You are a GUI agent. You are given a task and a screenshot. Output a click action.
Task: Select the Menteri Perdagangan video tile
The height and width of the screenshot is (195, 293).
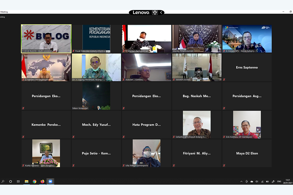pos(46,67)
